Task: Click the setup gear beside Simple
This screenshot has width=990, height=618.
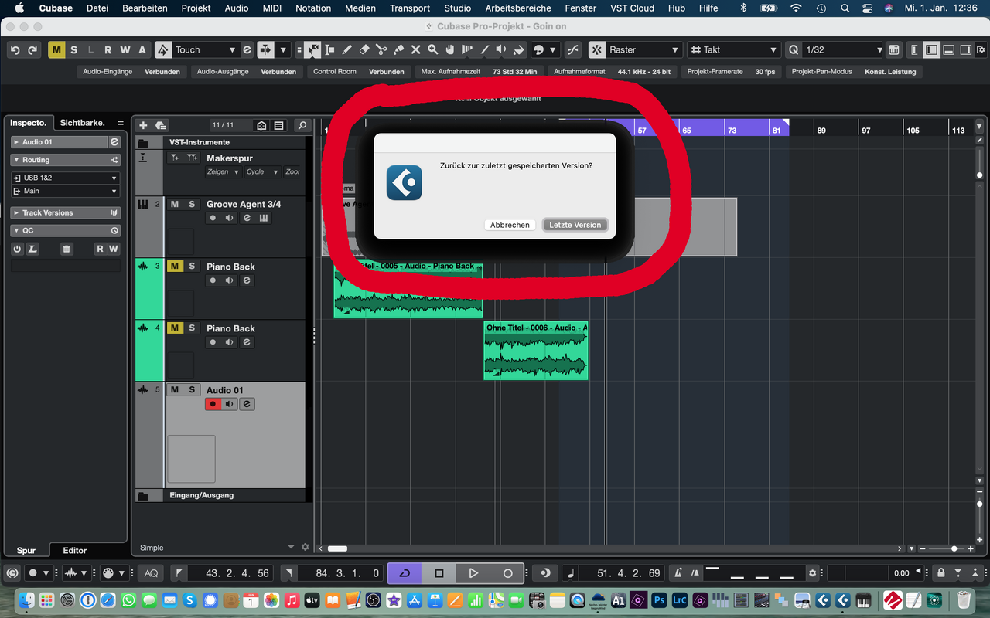Action: click(x=305, y=547)
